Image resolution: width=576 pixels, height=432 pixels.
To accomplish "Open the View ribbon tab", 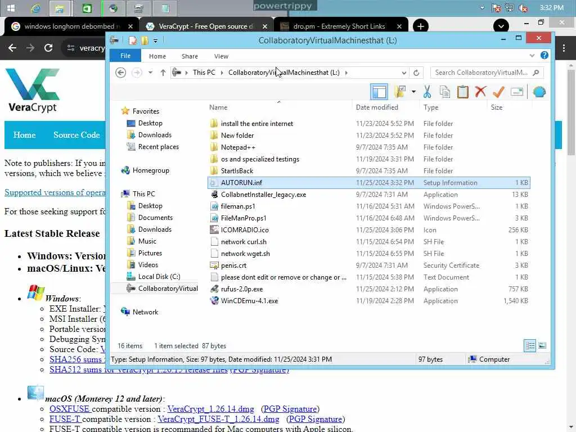I will tap(221, 56).
